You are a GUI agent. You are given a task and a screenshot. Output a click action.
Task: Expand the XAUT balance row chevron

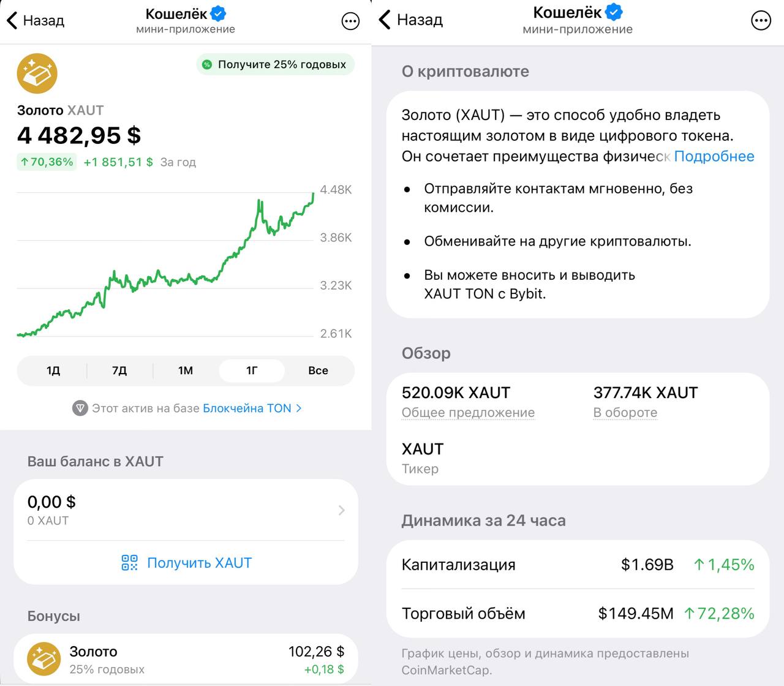[x=342, y=510]
